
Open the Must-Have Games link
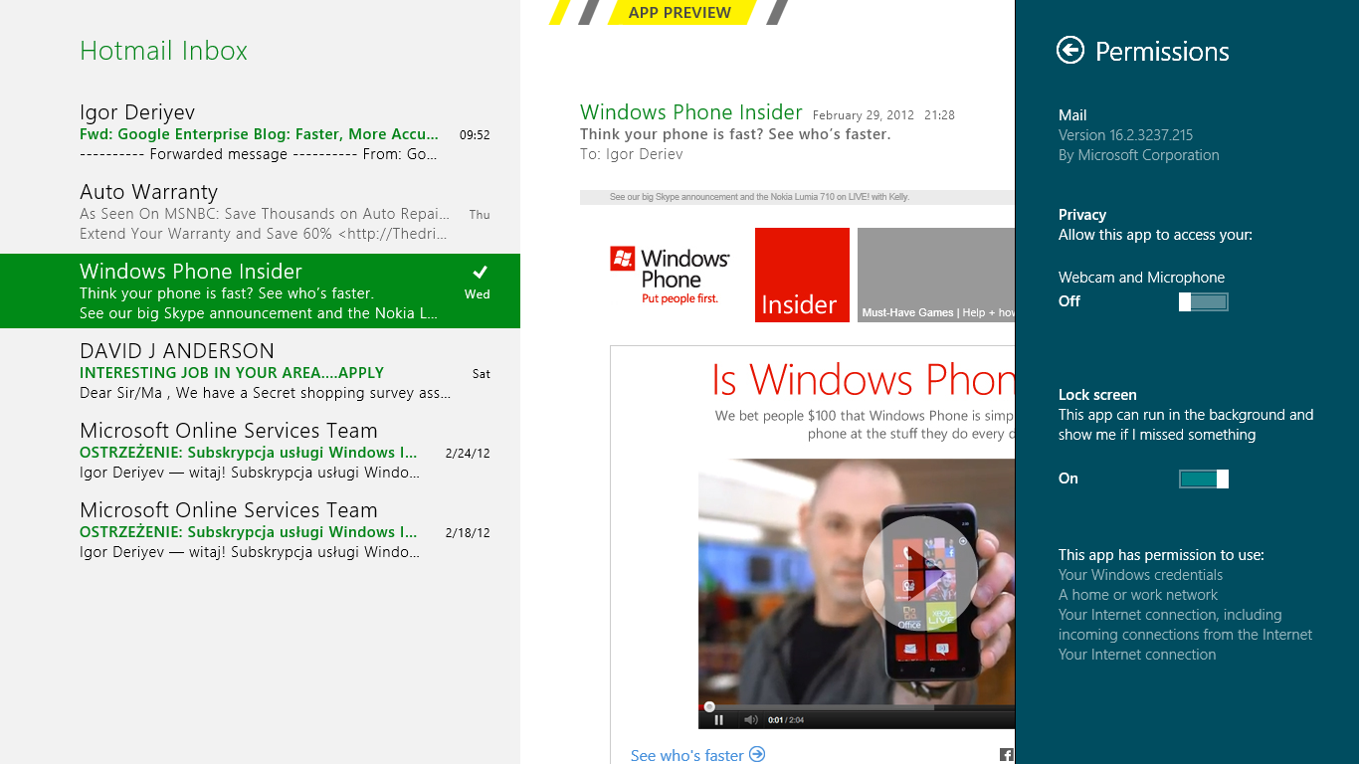tap(907, 312)
